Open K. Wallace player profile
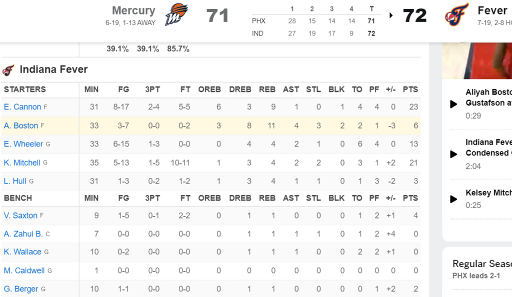The image size is (512, 297). pos(22,252)
